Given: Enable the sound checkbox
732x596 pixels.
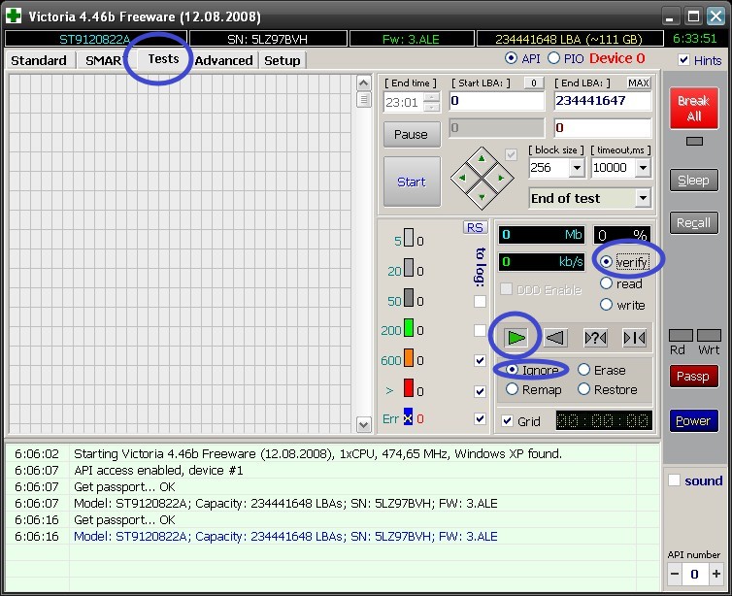Looking at the screenshot, I should pos(675,480).
